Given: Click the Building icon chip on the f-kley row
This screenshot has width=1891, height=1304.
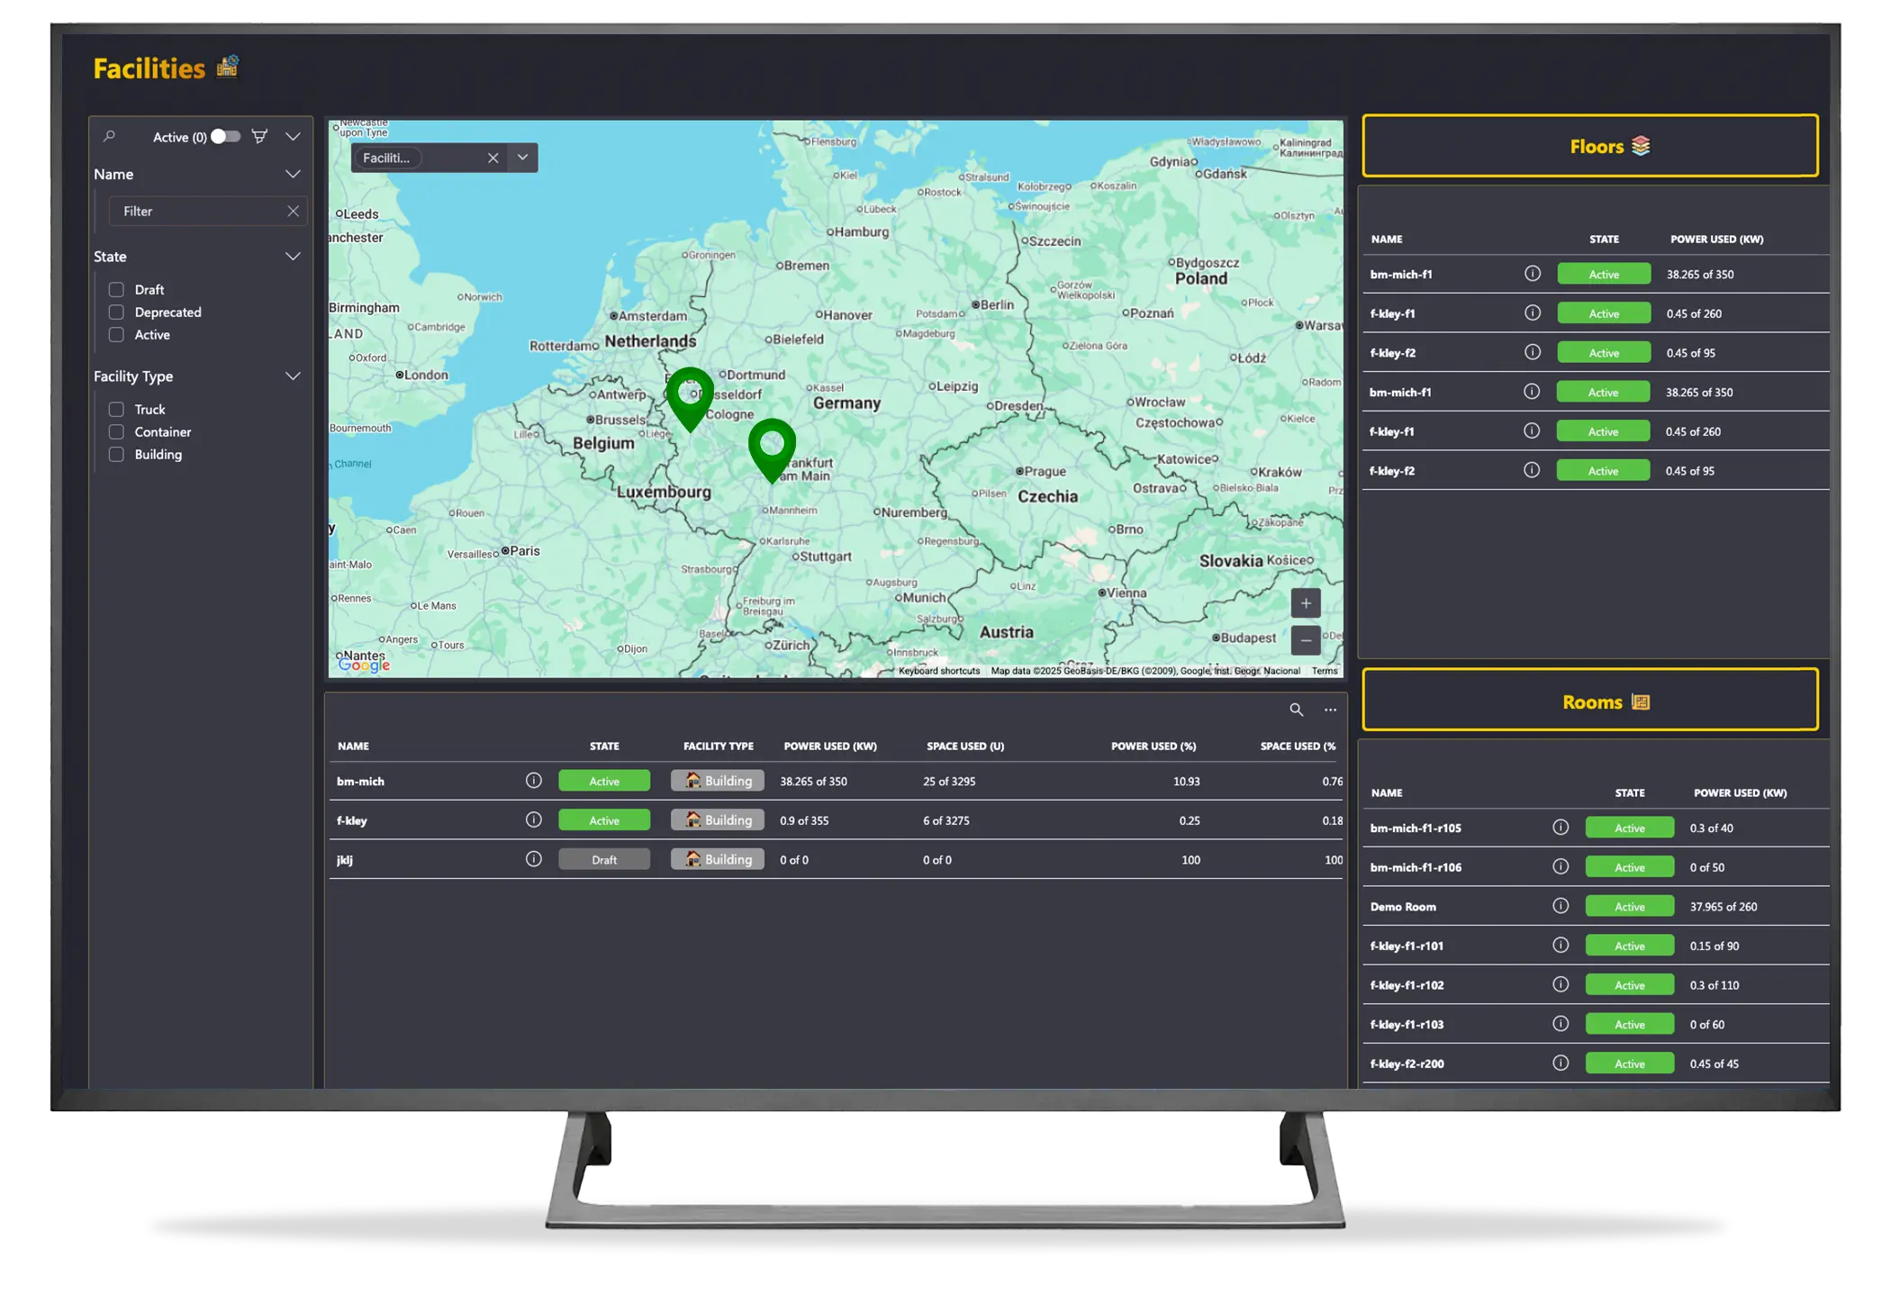Looking at the screenshot, I should click(x=717, y=820).
